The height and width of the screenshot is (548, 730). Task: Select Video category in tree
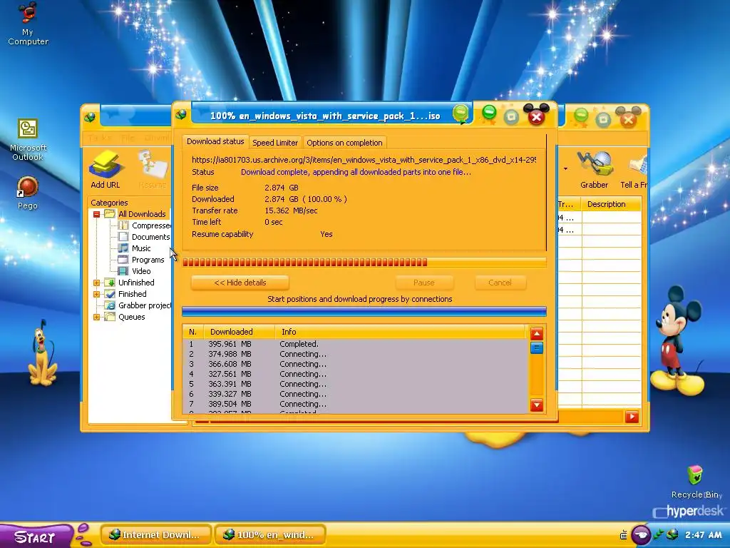tap(135, 271)
